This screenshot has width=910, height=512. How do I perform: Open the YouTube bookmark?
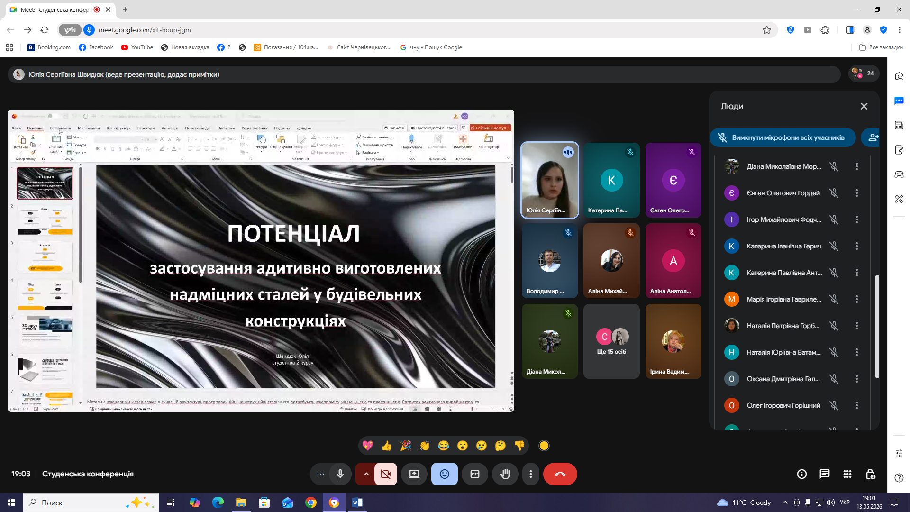tap(137, 47)
